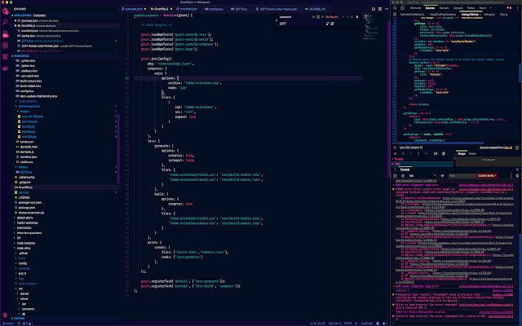Switch to the config.less editor tab

point(215,9)
